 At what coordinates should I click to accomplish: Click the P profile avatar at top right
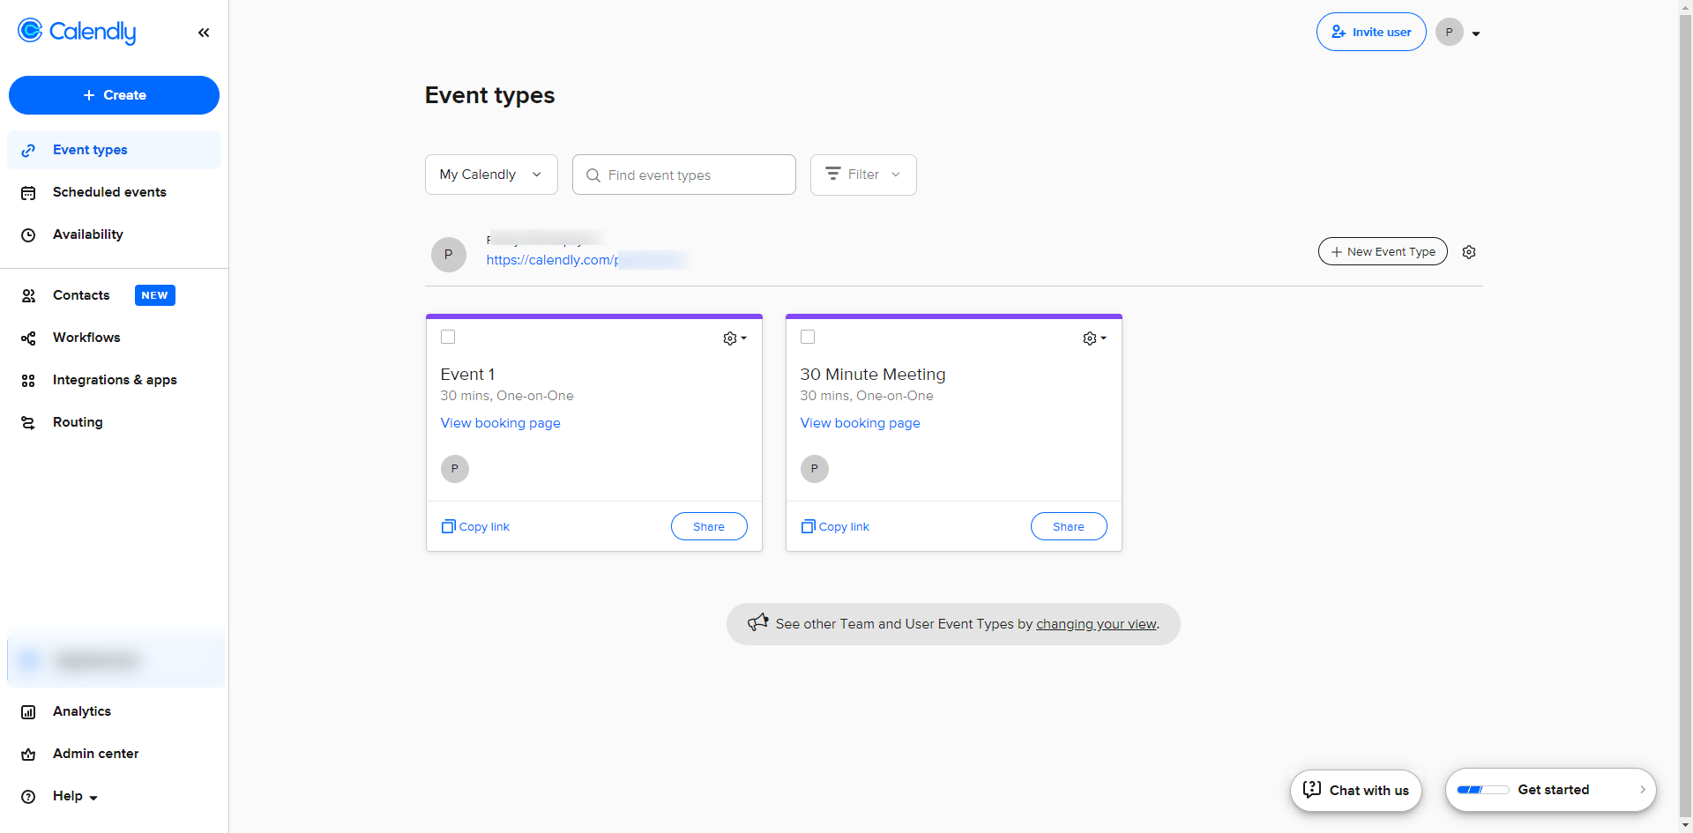click(x=1449, y=32)
